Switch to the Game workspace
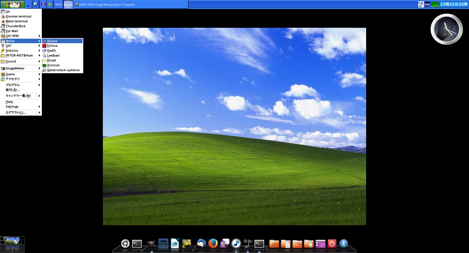 (x=68, y=4)
